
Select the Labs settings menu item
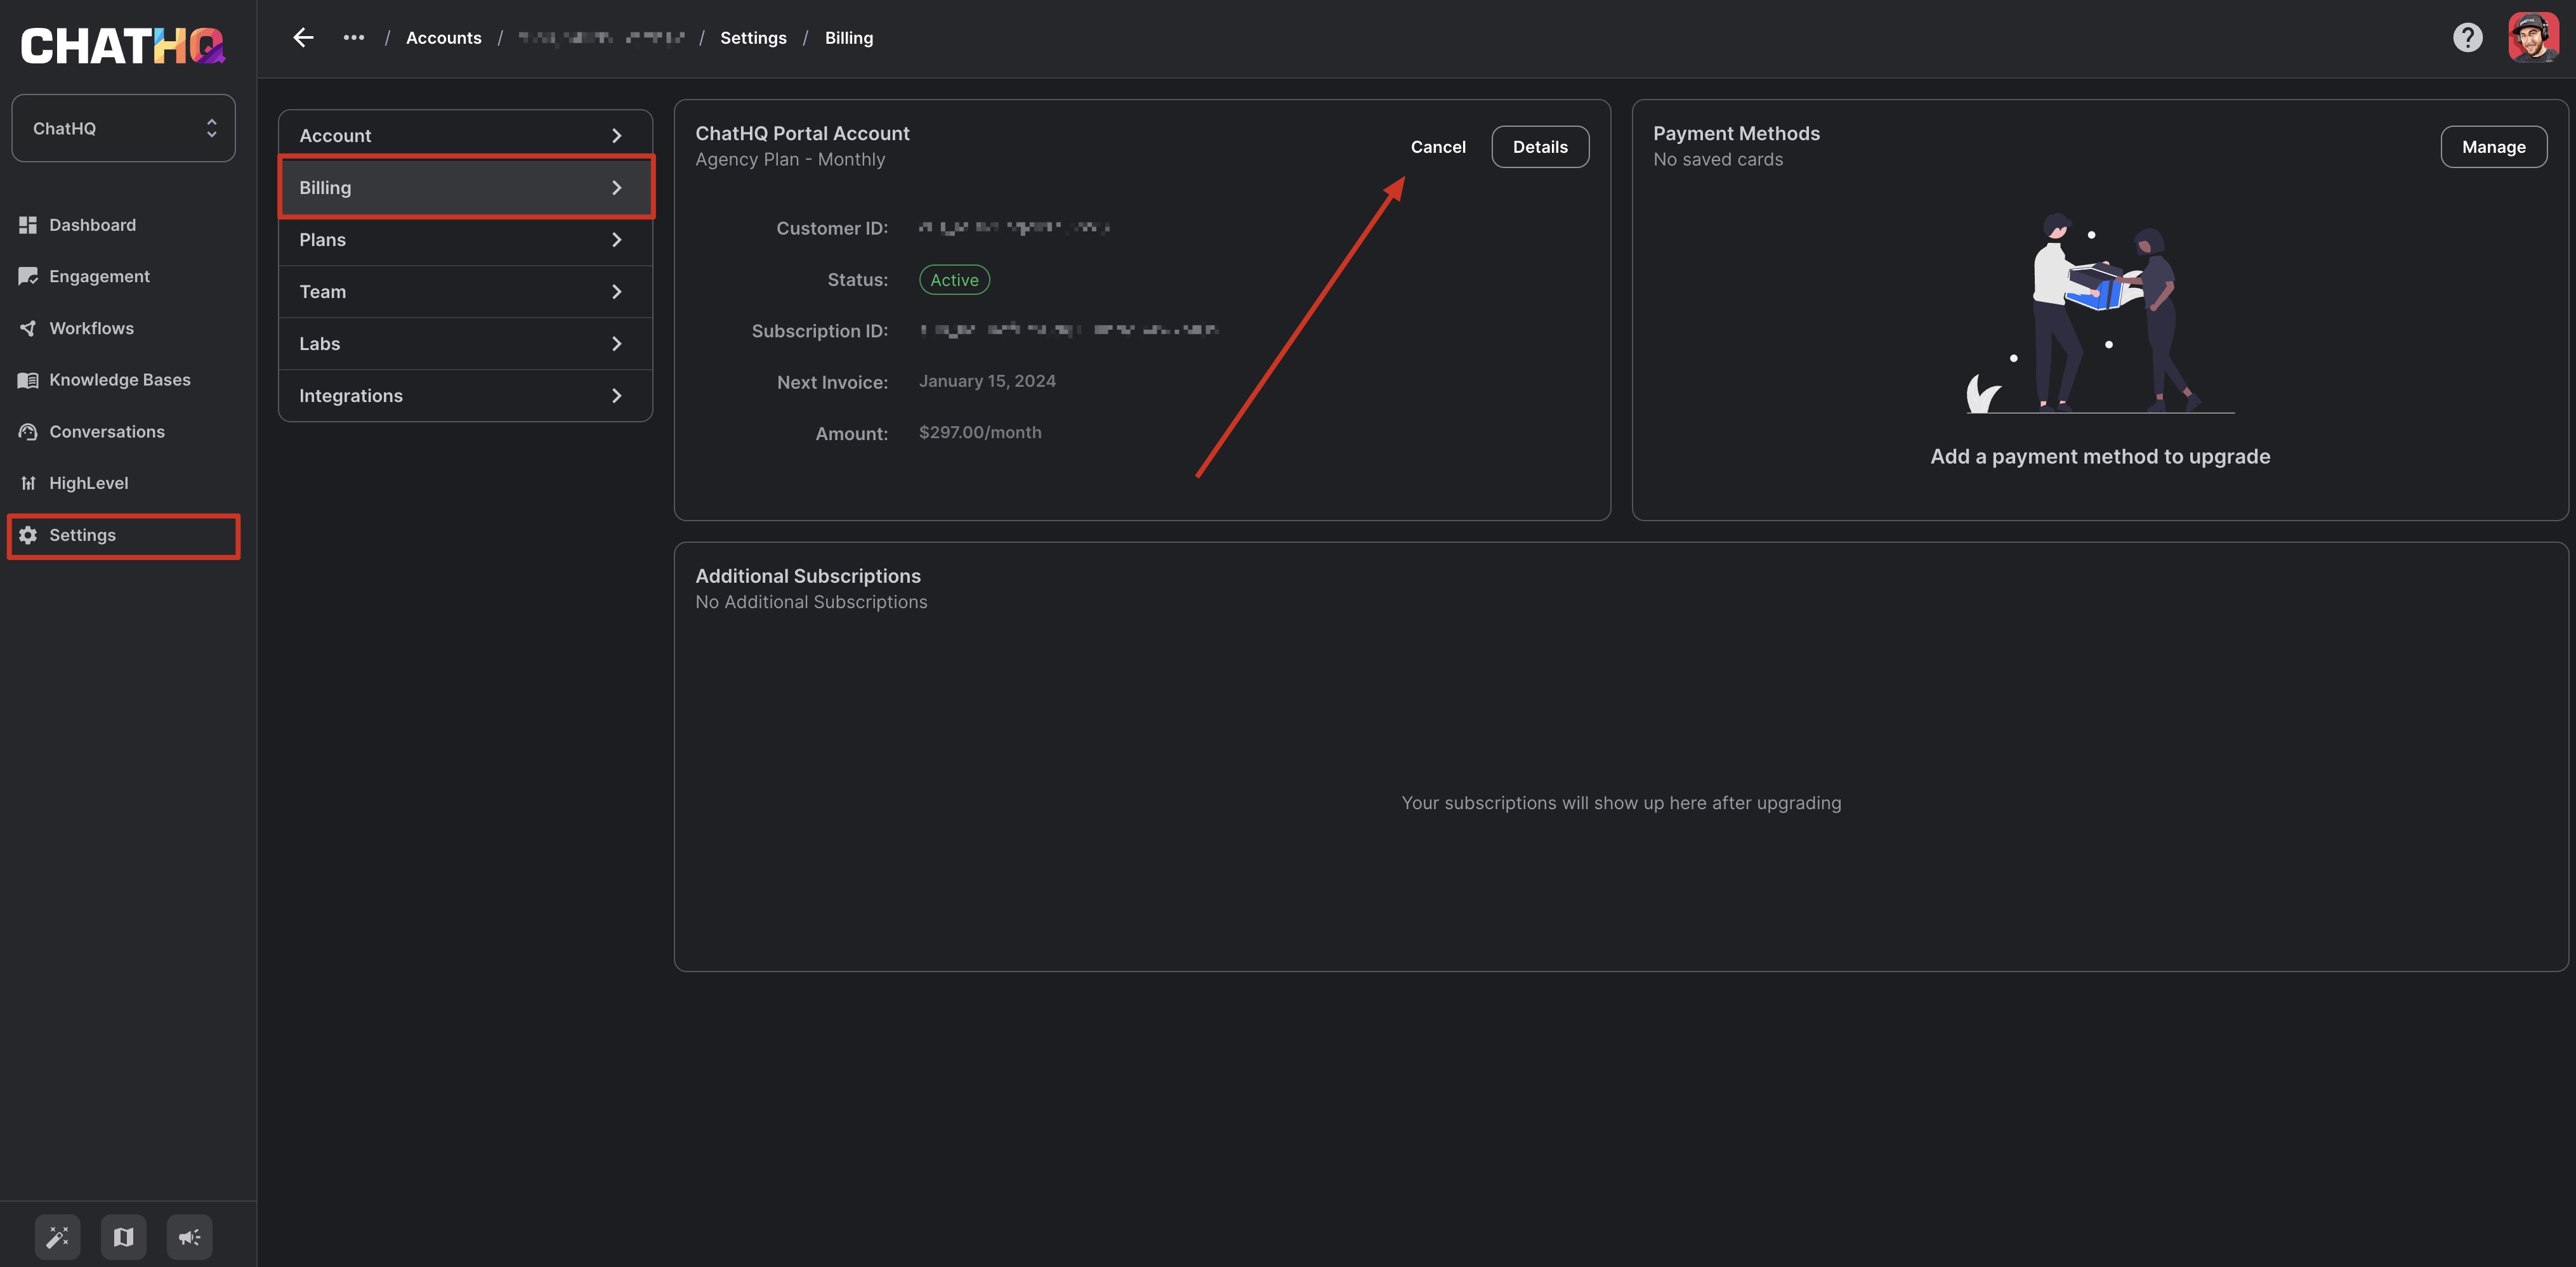(x=465, y=344)
